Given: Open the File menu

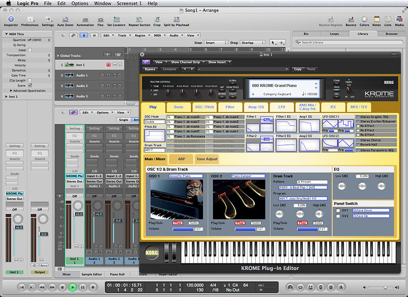Looking at the screenshot, I should [48, 3].
